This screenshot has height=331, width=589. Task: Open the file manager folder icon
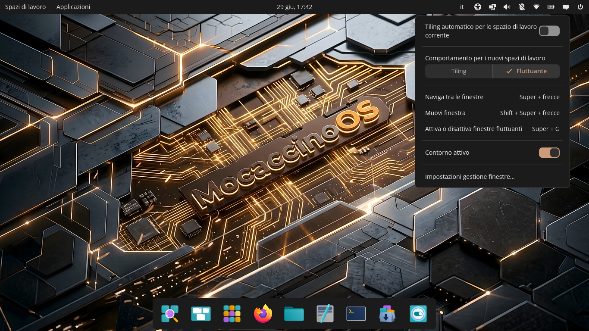pyautogui.click(x=294, y=314)
